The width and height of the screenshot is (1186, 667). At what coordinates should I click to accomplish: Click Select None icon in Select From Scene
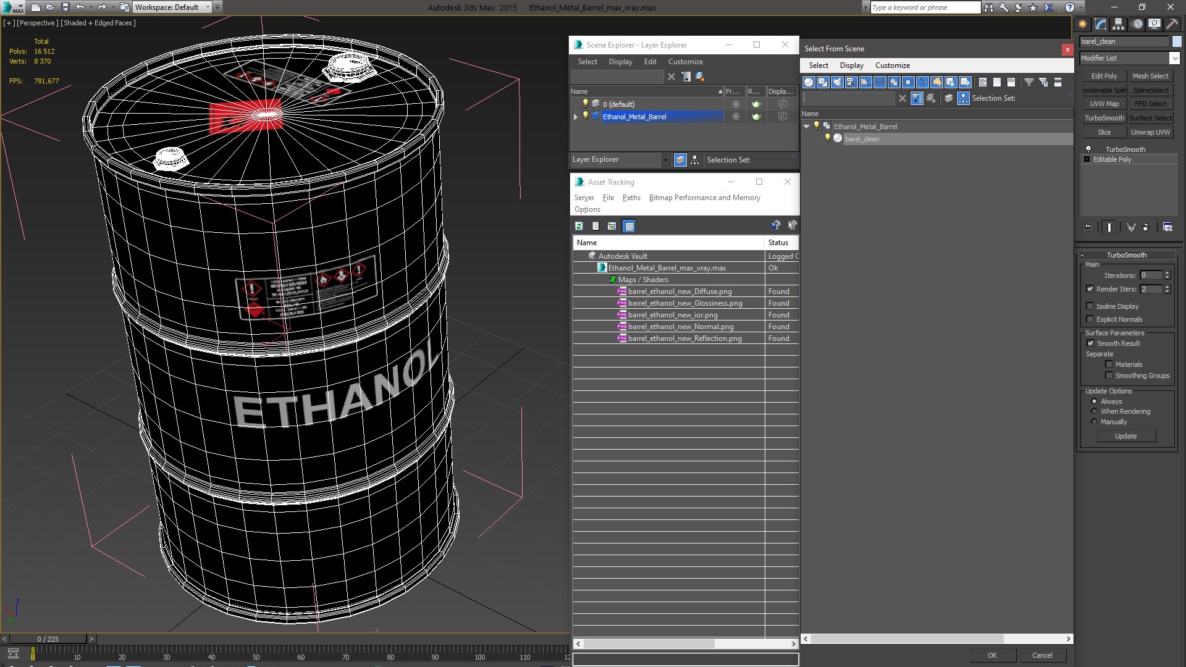tap(997, 82)
